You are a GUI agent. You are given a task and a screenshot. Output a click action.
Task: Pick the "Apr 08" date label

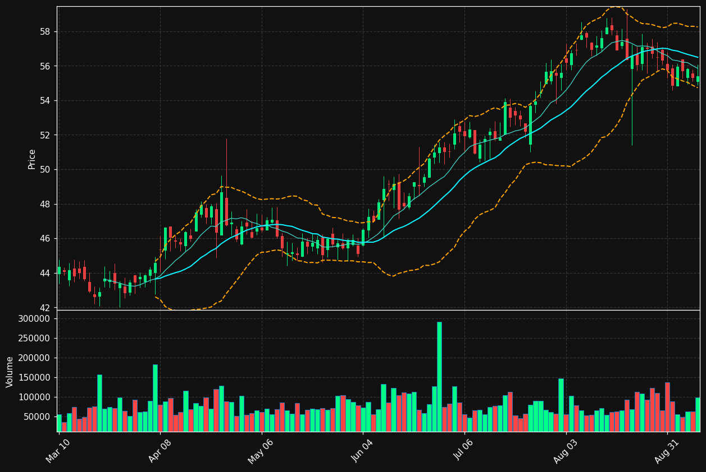[x=160, y=451]
